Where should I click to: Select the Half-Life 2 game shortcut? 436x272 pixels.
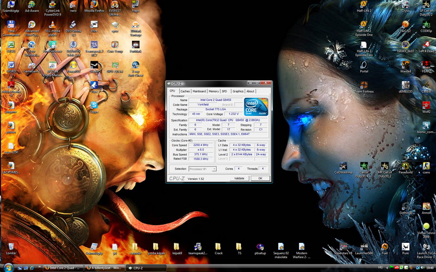tap(364, 7)
